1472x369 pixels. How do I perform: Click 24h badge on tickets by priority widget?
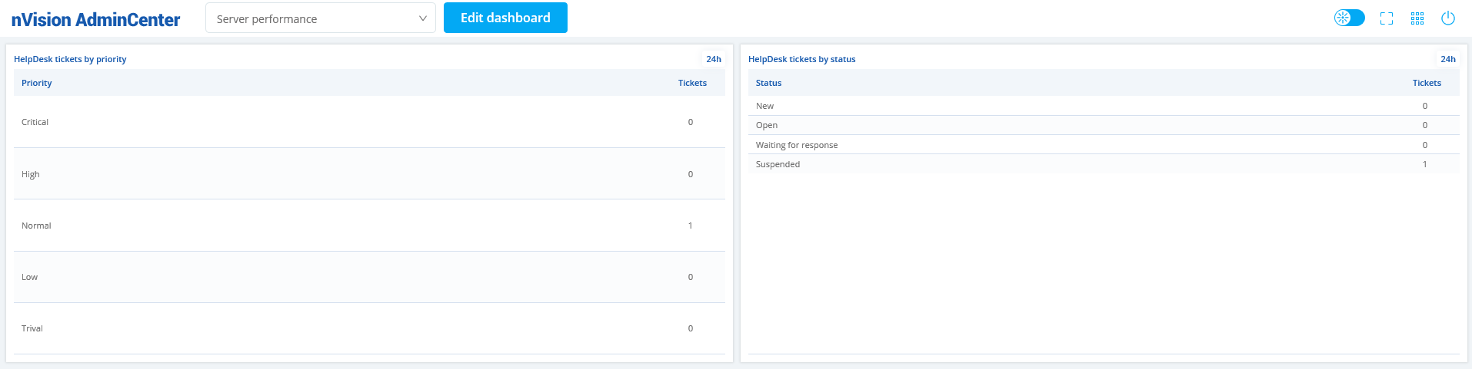(x=714, y=59)
